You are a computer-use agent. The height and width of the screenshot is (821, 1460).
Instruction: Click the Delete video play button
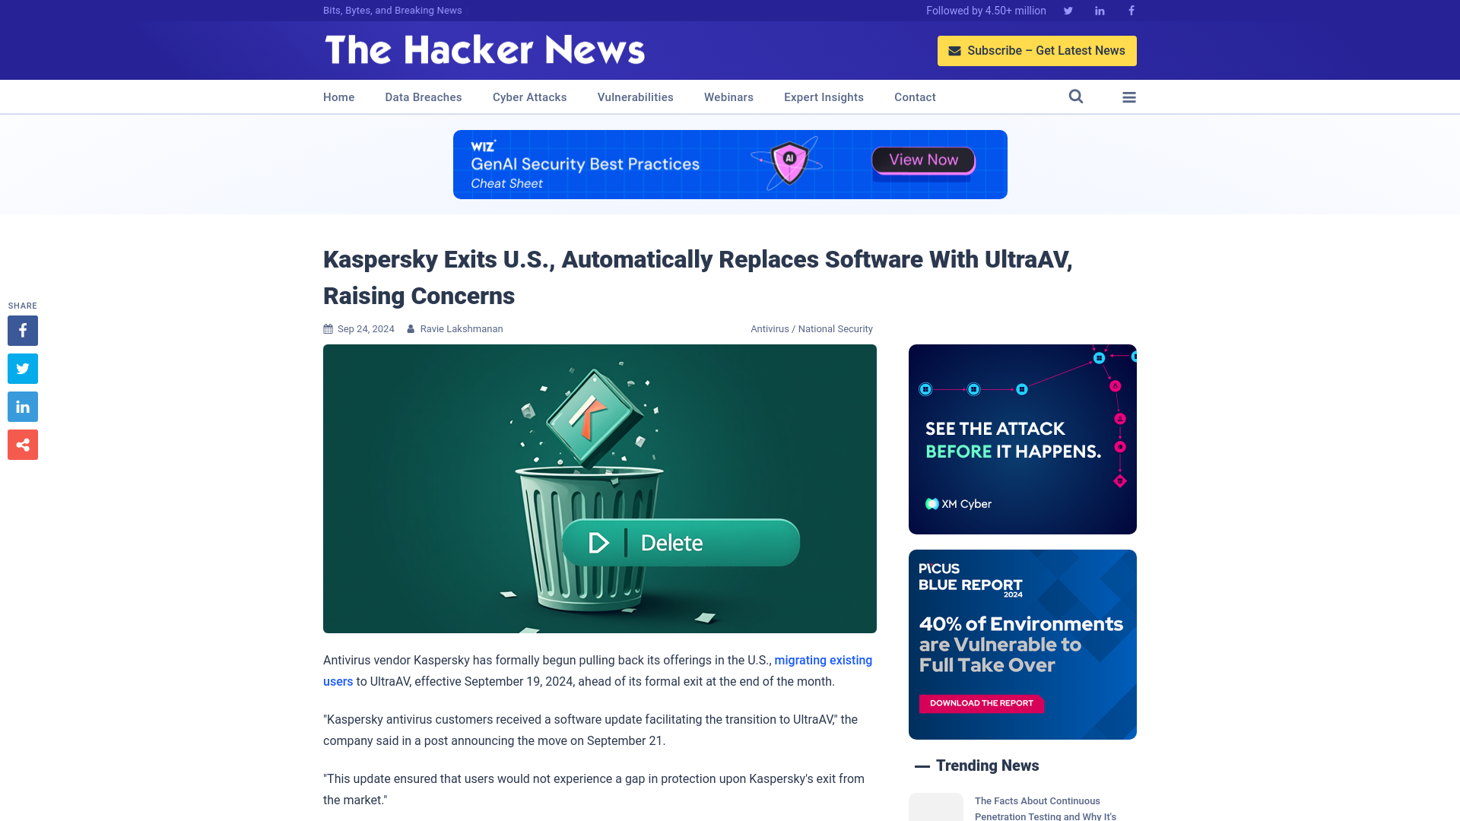(x=598, y=542)
